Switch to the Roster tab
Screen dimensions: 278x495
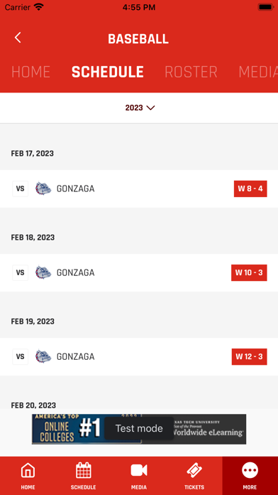pyautogui.click(x=191, y=72)
